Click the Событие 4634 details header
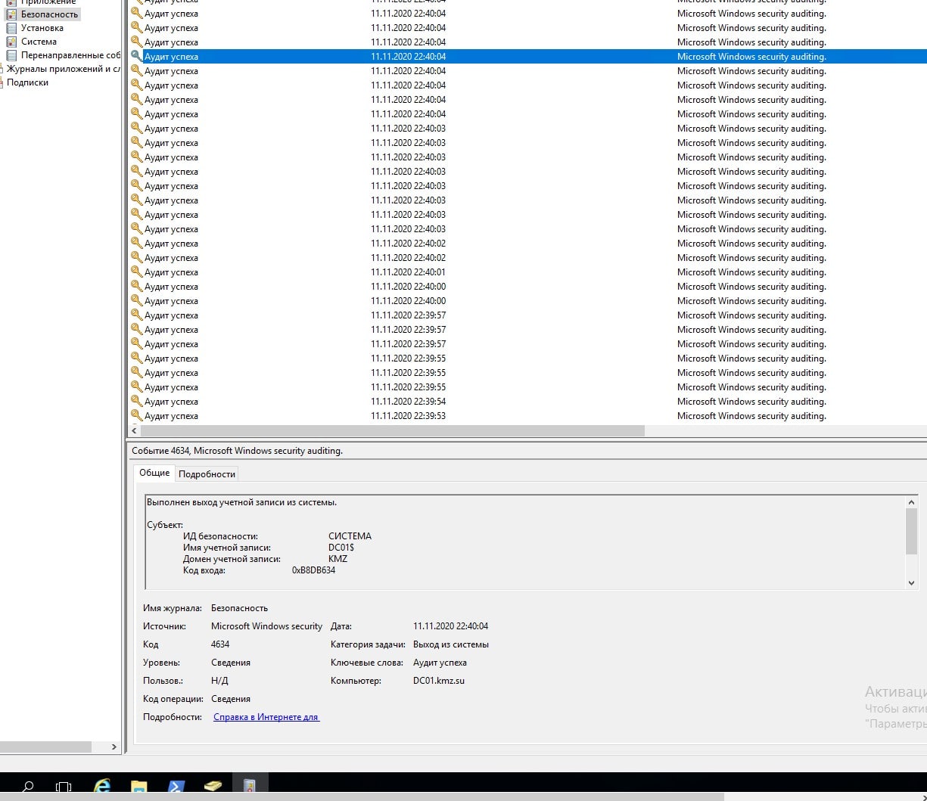 tap(237, 451)
